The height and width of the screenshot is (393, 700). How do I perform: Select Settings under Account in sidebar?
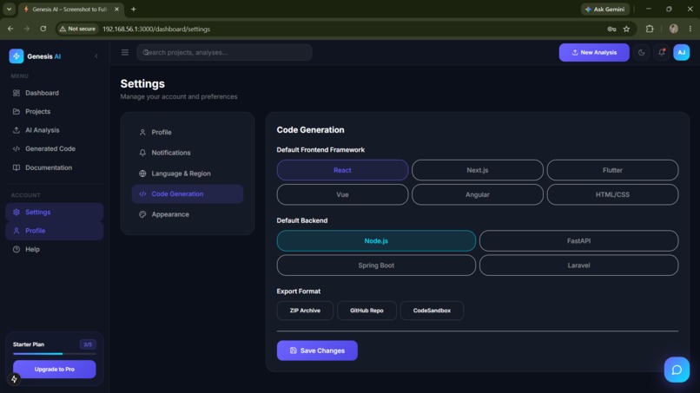[x=55, y=212]
